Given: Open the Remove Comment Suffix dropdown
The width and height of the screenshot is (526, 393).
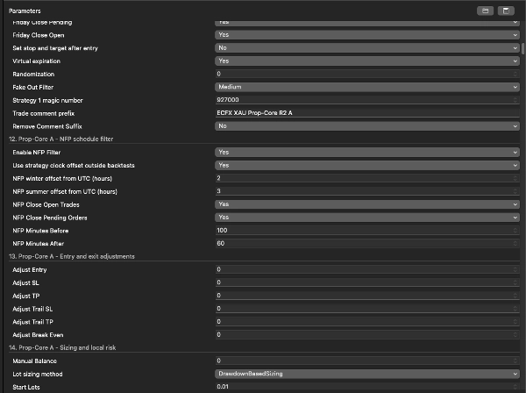Looking at the screenshot, I should (x=367, y=126).
